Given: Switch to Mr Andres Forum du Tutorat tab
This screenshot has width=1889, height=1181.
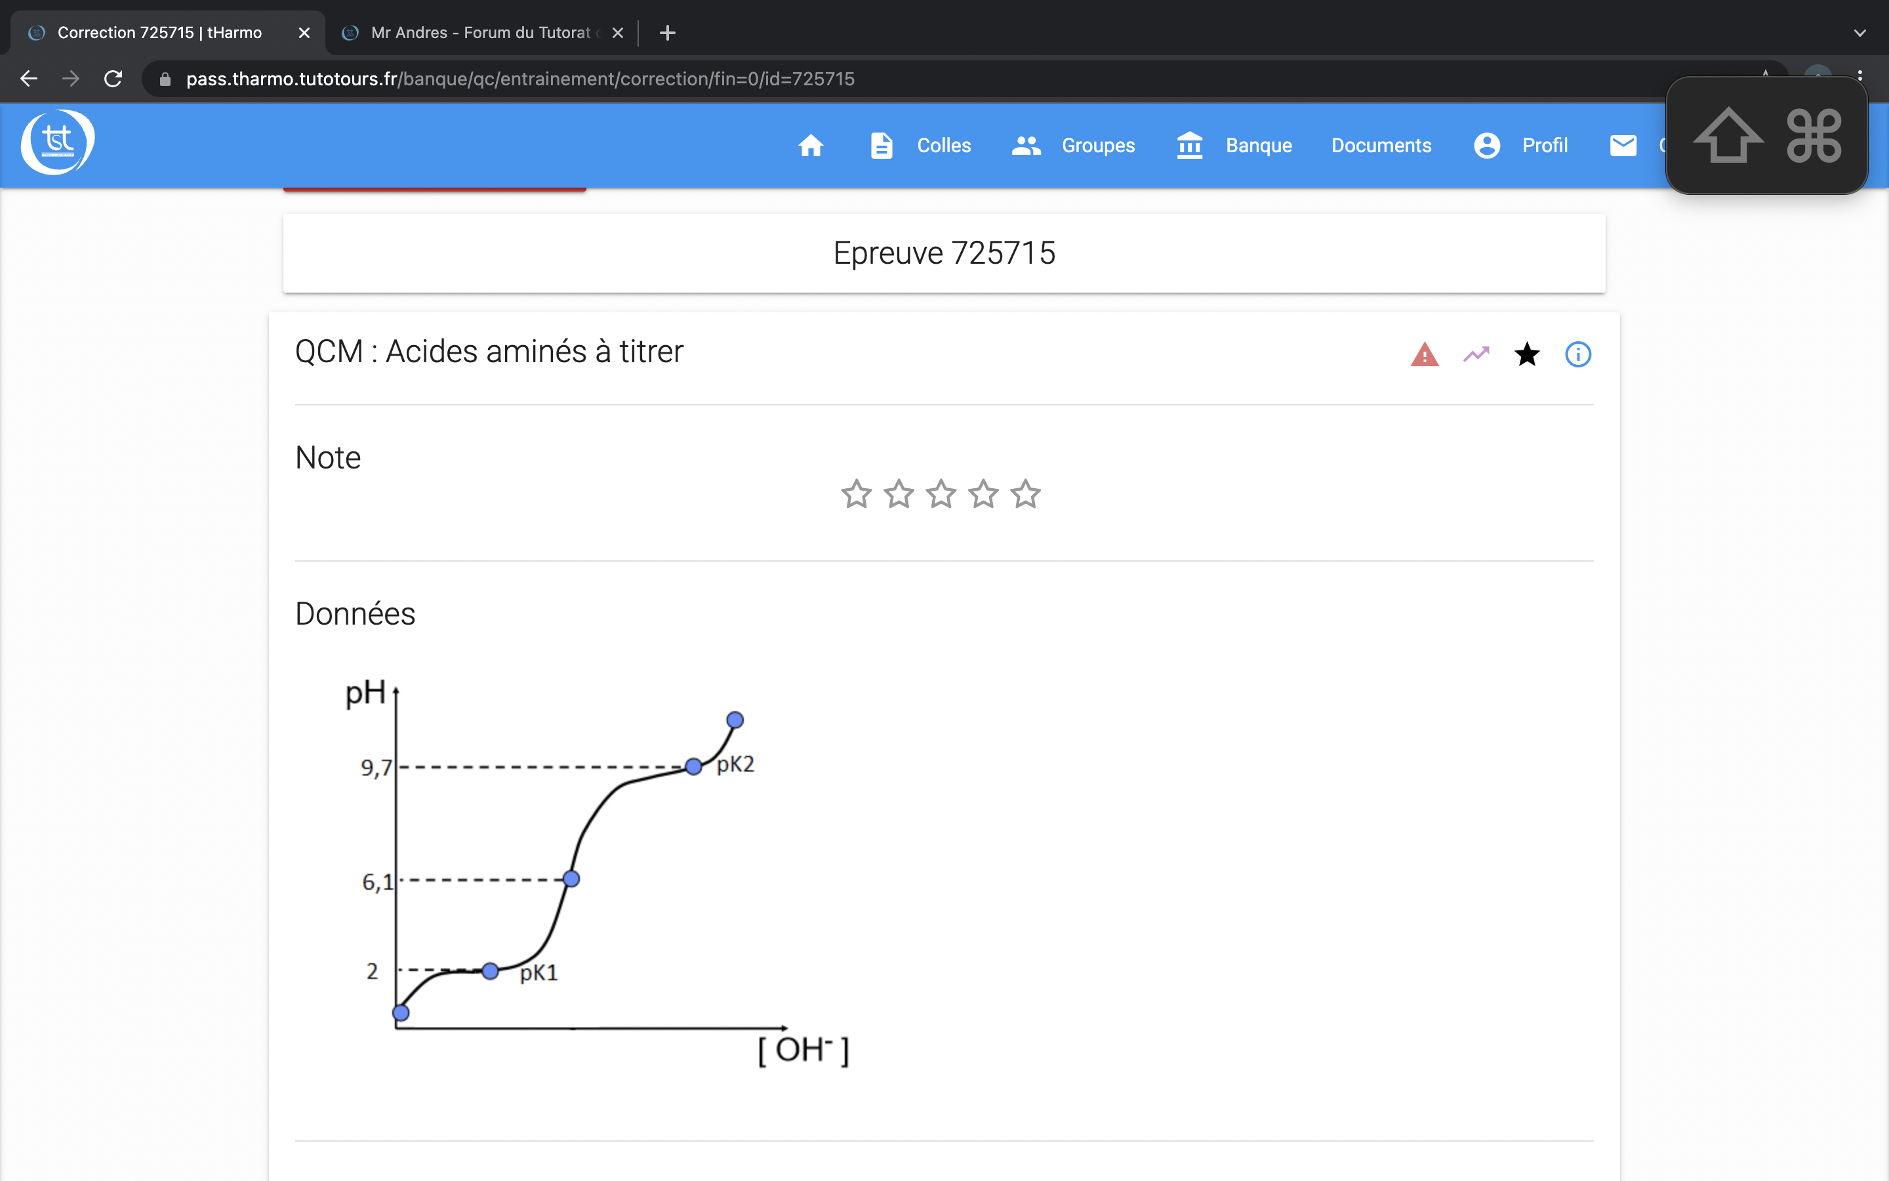Looking at the screenshot, I should click(x=479, y=33).
